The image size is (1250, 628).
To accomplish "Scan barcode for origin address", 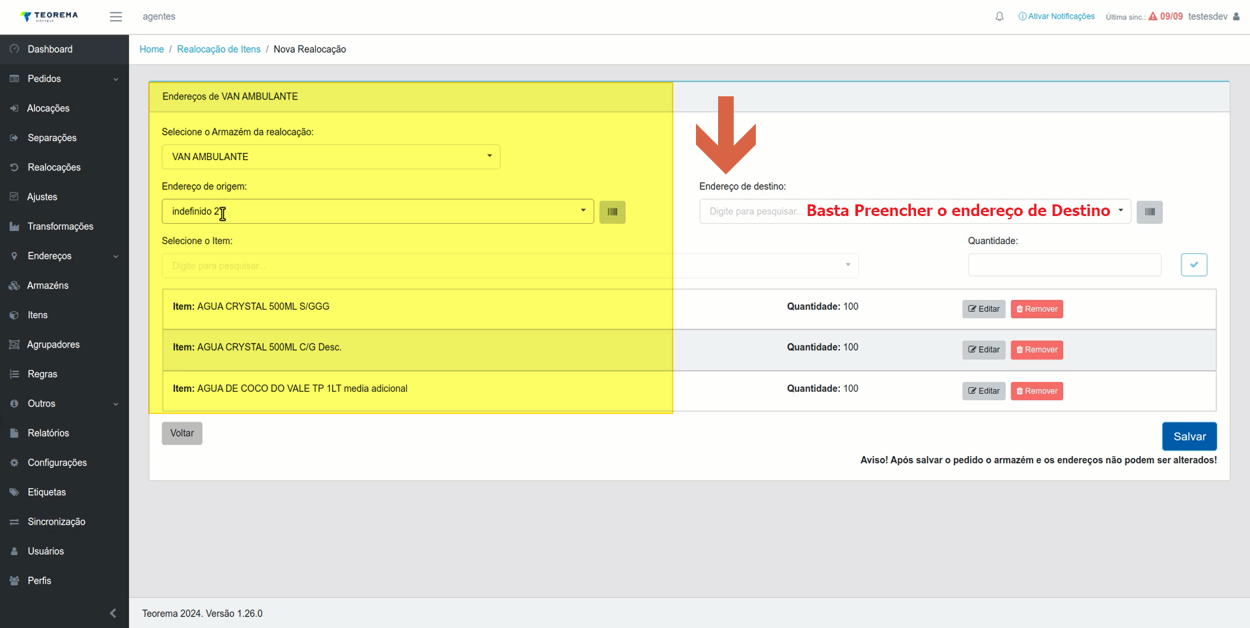I will tap(612, 212).
